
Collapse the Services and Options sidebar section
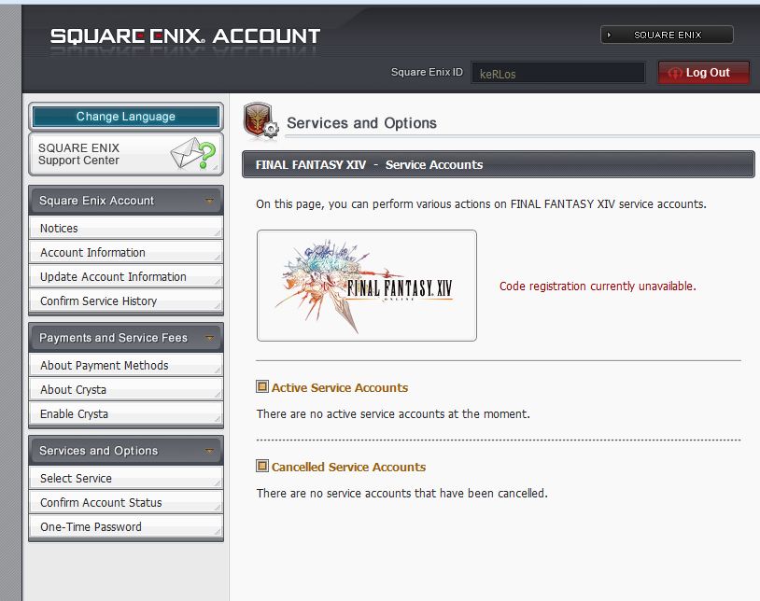click(x=209, y=451)
